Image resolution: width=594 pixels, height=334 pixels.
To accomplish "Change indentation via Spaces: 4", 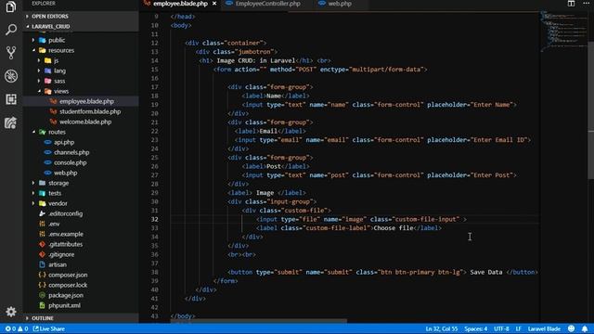I will [476, 328].
